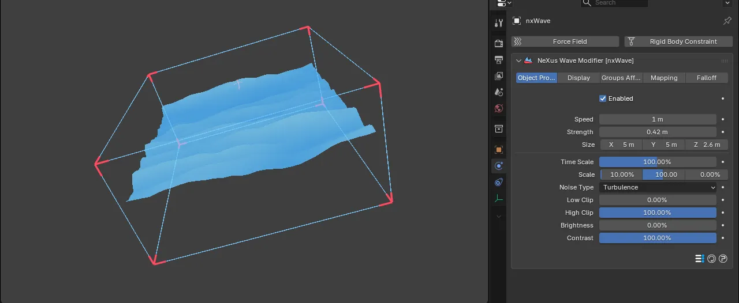Screen dimensions: 739x303
Task: Click the nxWave object icon
Action: click(x=516, y=21)
